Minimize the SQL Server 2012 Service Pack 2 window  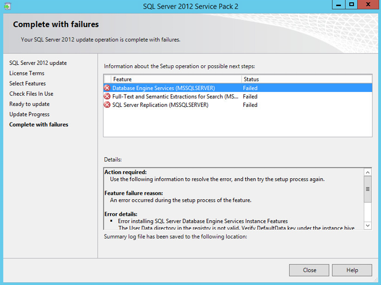coord(339,5)
